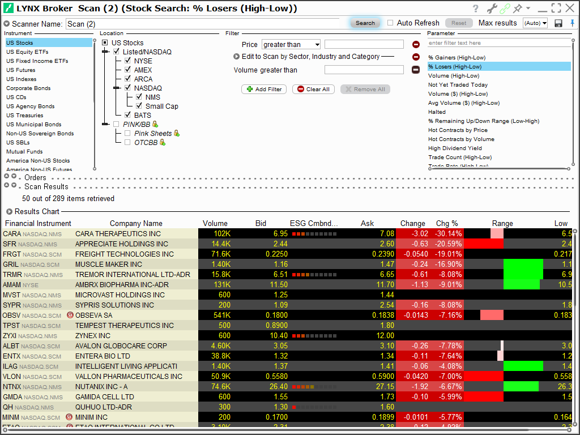Click the save scanner floppy disk icon
Viewport: 580px width, 435px height.
click(558, 23)
